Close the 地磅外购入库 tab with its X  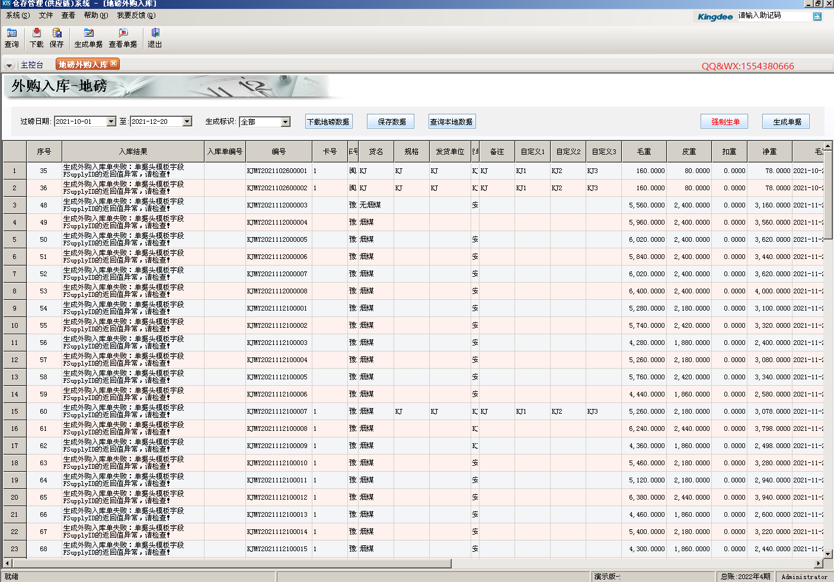[114, 63]
